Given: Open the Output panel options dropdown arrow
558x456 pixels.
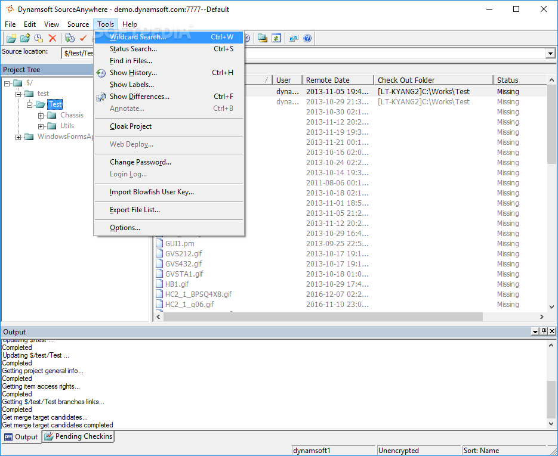Looking at the screenshot, I should click(x=535, y=331).
